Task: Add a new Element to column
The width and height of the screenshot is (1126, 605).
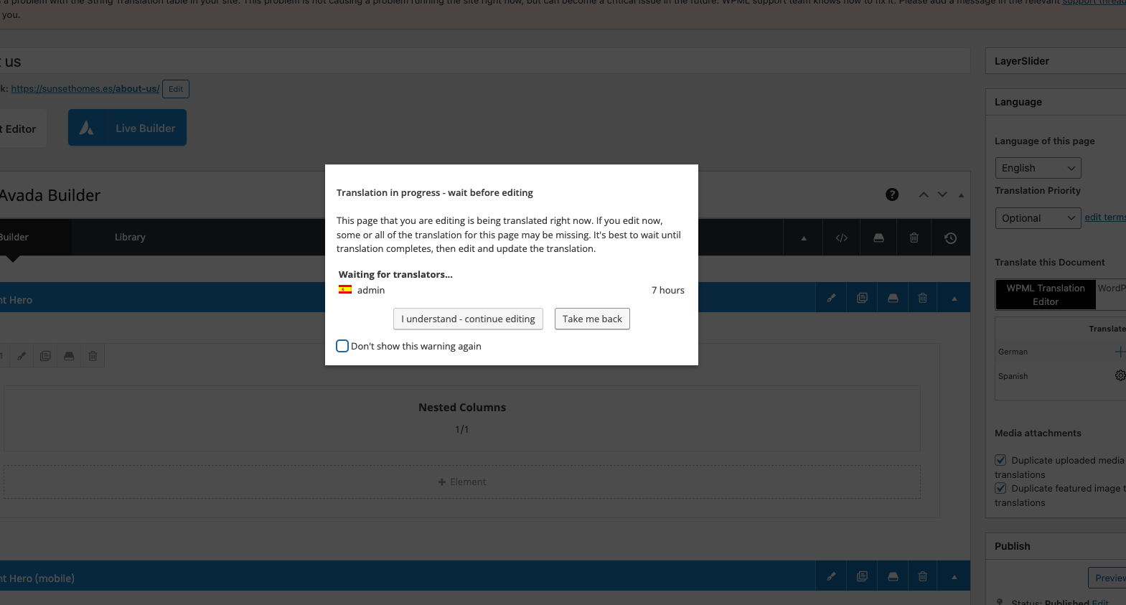Action: [462, 482]
